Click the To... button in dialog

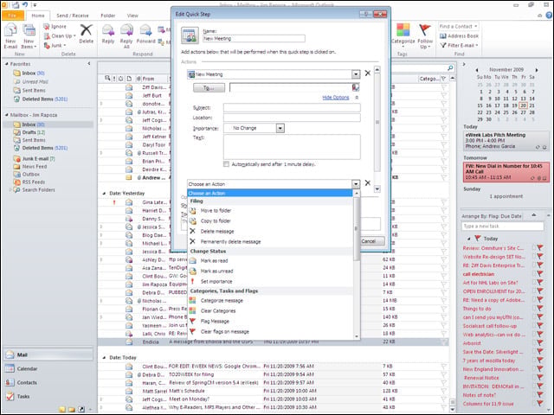tap(209, 88)
